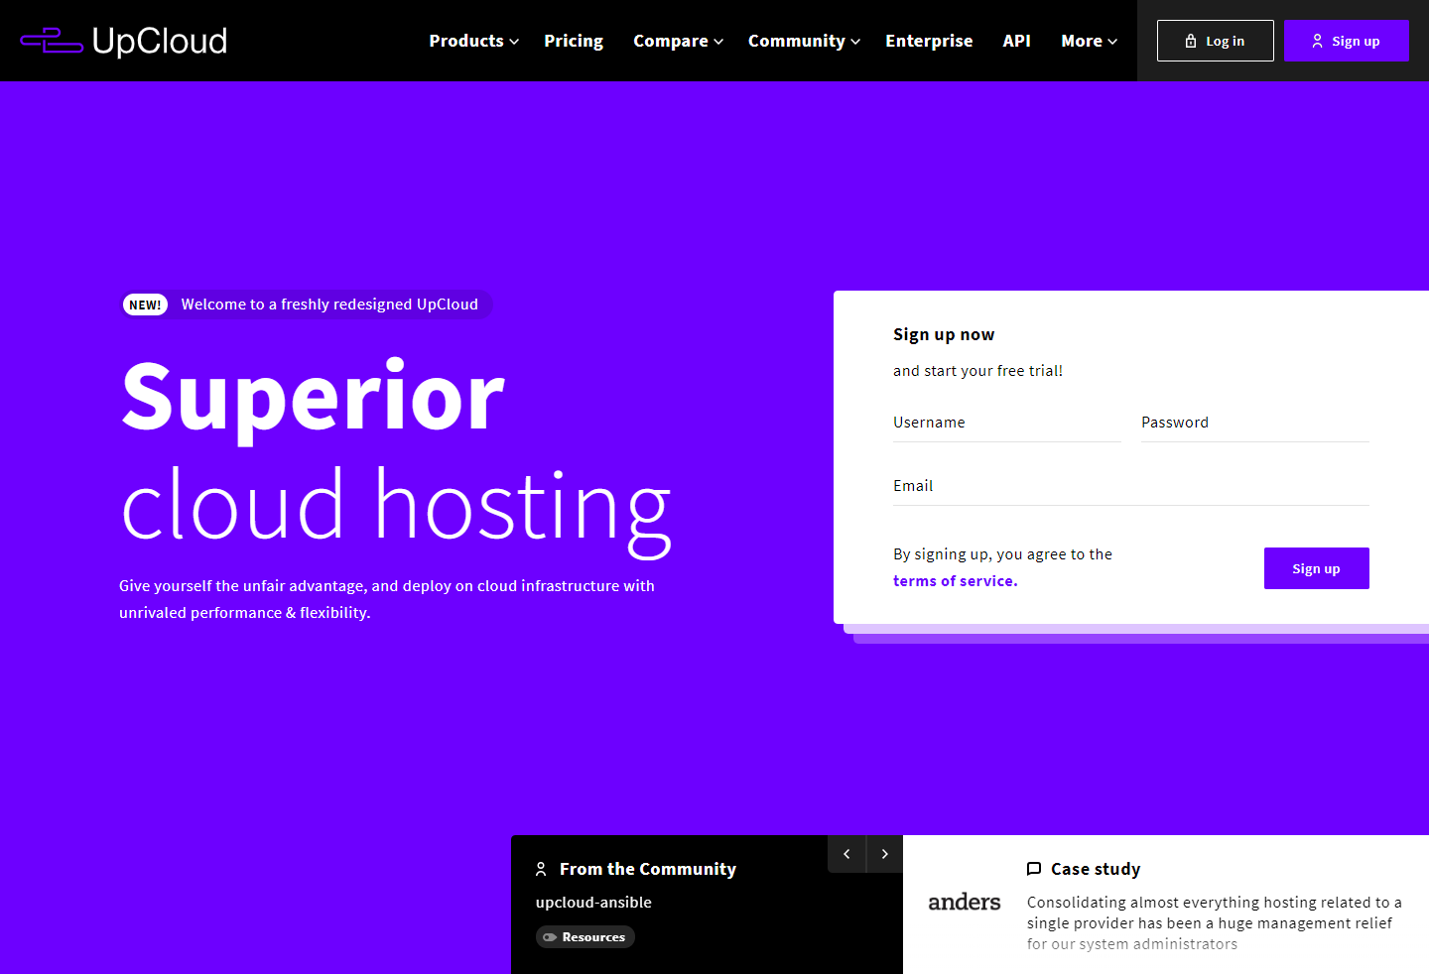
Task: Expand the Products dropdown menu
Action: pyautogui.click(x=473, y=41)
